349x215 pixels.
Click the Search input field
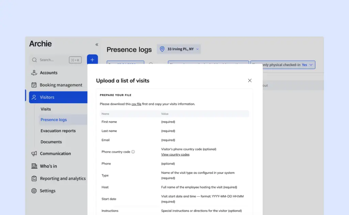pos(56,60)
